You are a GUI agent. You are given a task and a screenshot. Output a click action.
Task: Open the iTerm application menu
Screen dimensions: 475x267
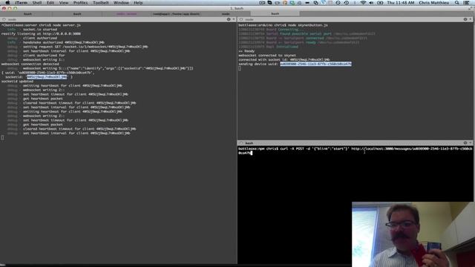[22, 3]
